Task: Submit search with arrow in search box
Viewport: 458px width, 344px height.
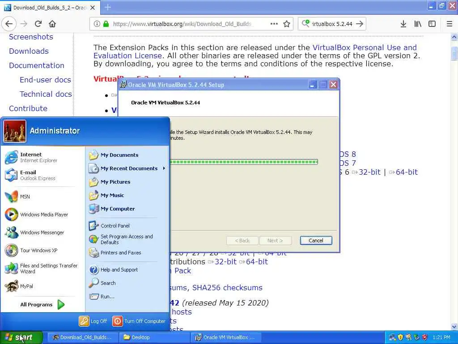Action: click(360, 24)
